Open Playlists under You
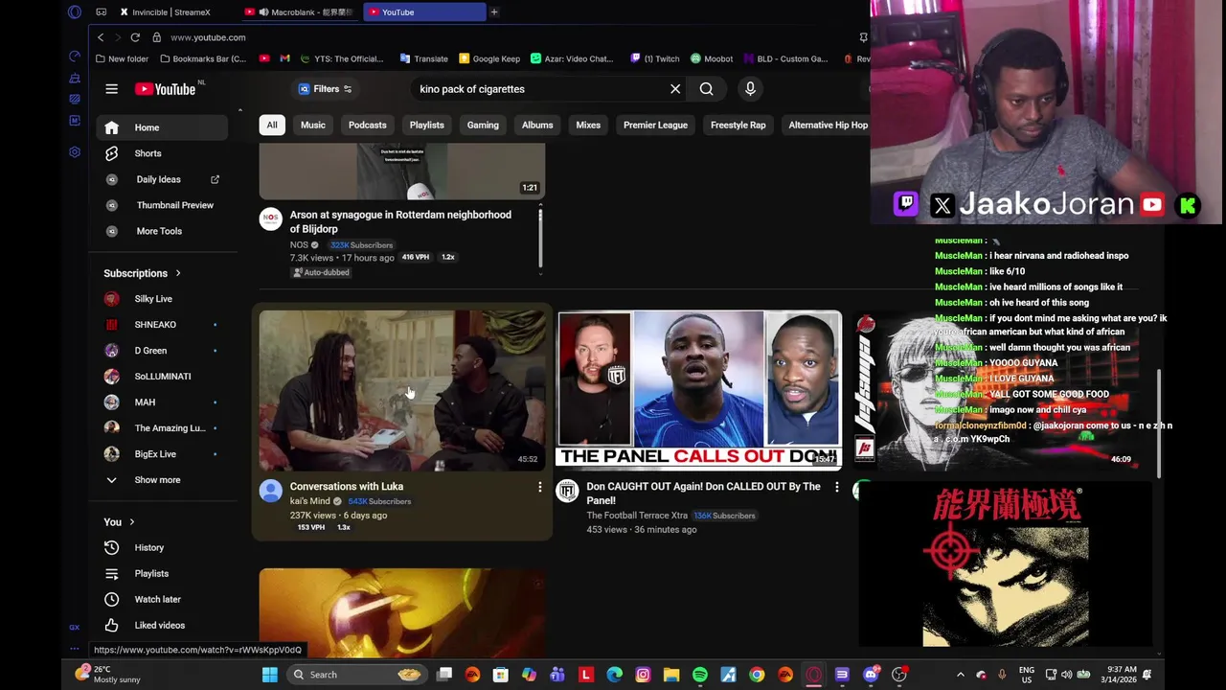 coord(162,573)
